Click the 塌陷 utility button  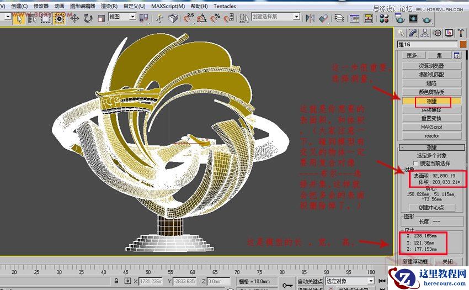coord(431,83)
